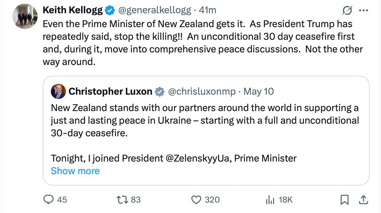View tweet analytics bar chart icon
This screenshot has height=213, width=381.
[270, 199]
